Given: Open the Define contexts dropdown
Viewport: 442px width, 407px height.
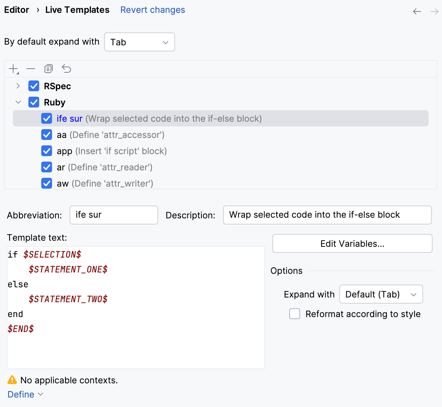Looking at the screenshot, I should pos(25,394).
